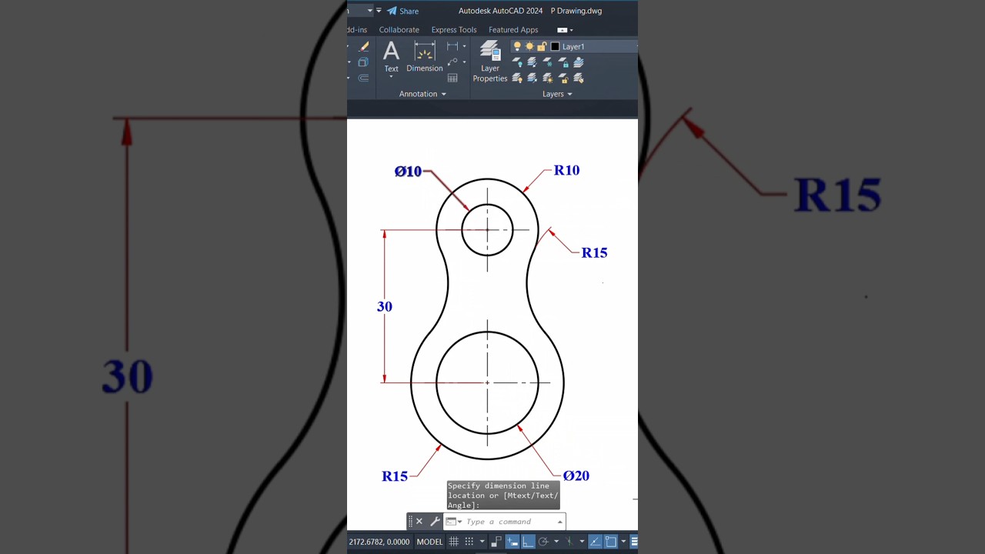Toggle drawing grid display in status bar
Image resolution: width=985 pixels, height=554 pixels.
tap(454, 542)
